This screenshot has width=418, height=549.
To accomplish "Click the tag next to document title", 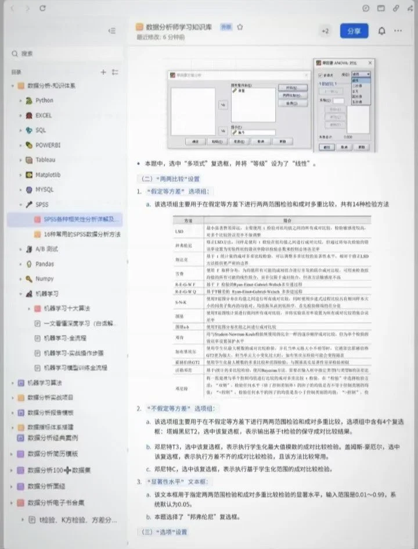I will coord(226,27).
